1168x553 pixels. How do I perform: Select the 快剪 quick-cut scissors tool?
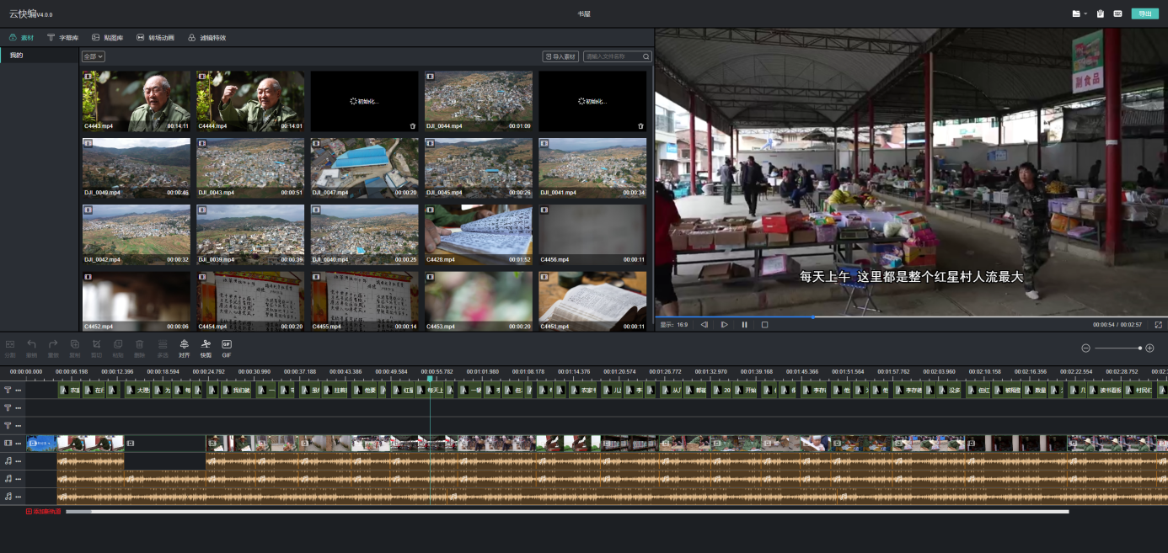[x=206, y=348]
